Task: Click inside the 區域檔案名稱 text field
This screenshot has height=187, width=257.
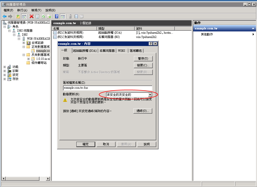Action: click(x=106, y=88)
